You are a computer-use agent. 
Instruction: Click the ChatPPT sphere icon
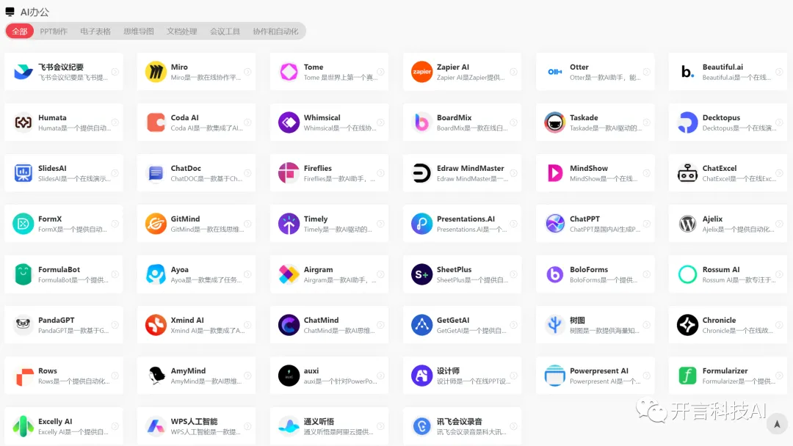(555, 224)
